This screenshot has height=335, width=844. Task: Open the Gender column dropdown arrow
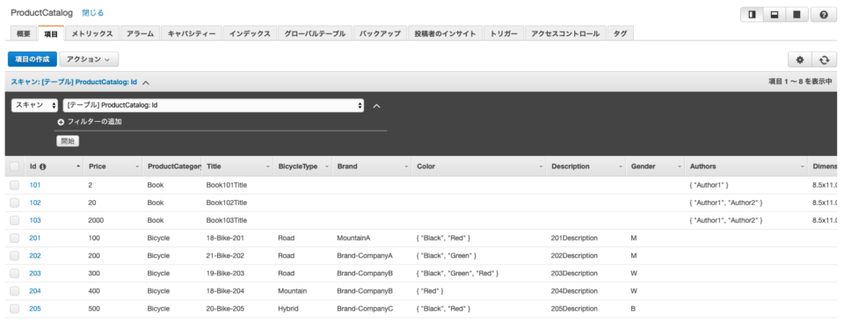point(680,167)
